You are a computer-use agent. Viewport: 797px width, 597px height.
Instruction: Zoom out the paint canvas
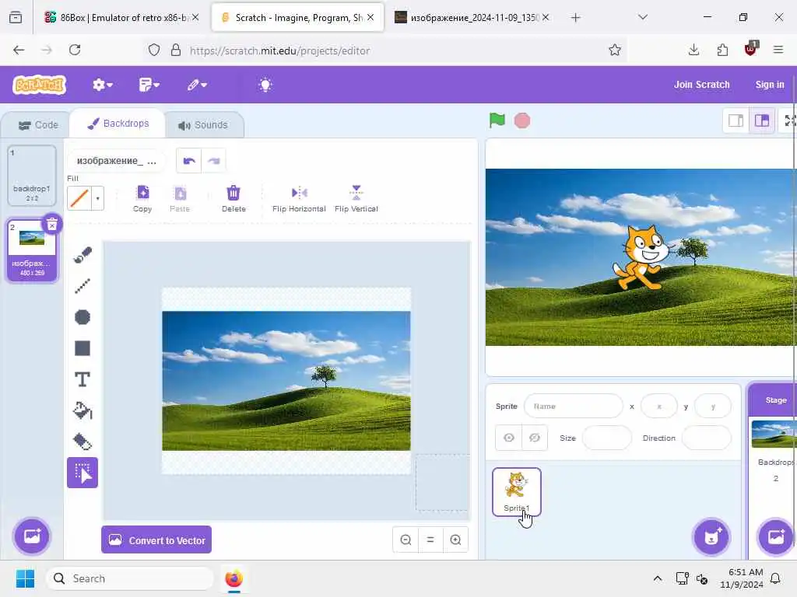click(406, 539)
